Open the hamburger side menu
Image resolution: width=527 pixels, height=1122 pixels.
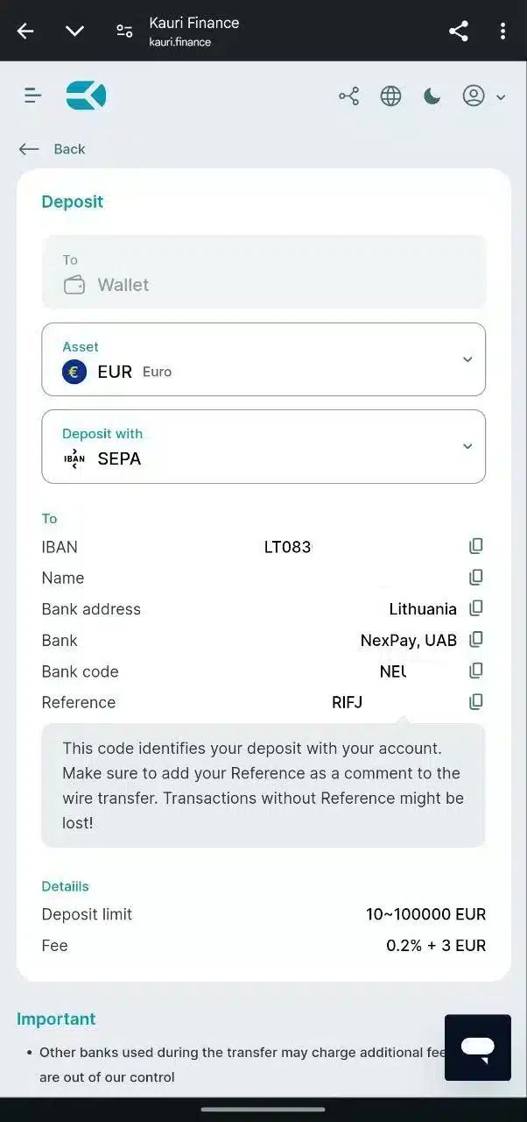coord(33,96)
